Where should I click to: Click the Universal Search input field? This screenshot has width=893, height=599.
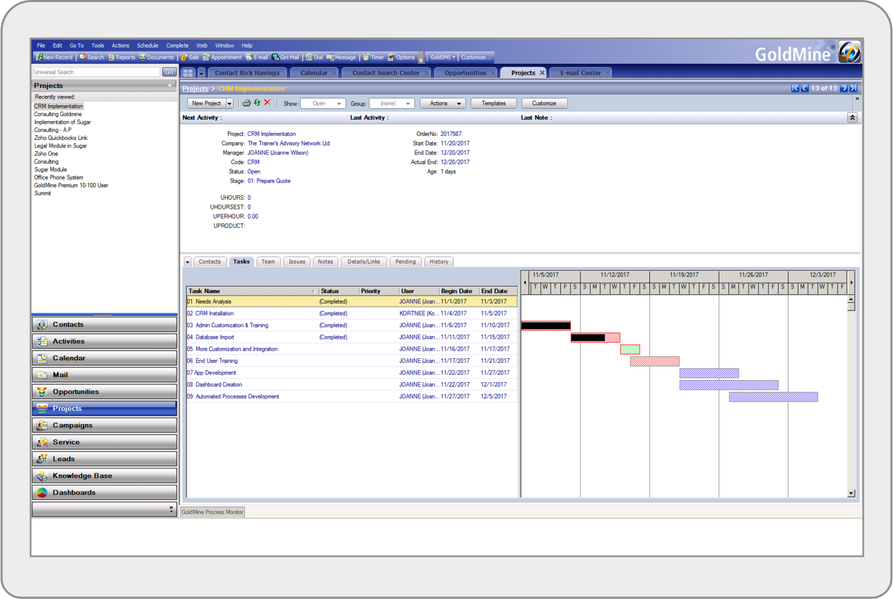[96, 72]
